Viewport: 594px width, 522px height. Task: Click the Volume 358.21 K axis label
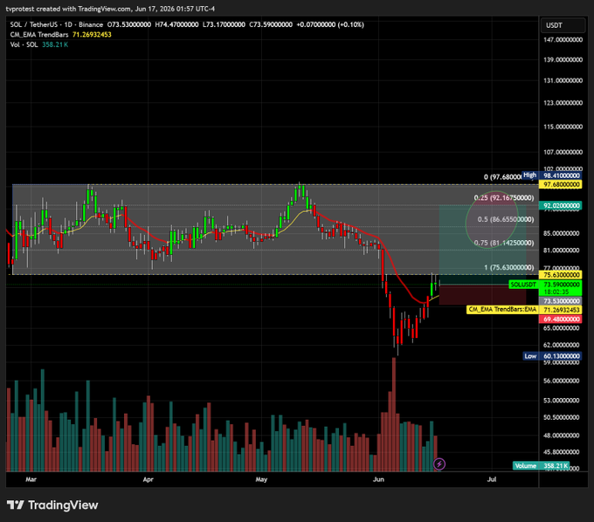click(542, 466)
